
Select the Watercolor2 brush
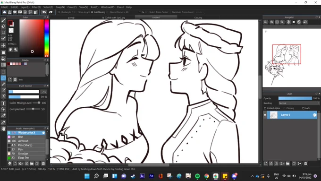point(26,133)
